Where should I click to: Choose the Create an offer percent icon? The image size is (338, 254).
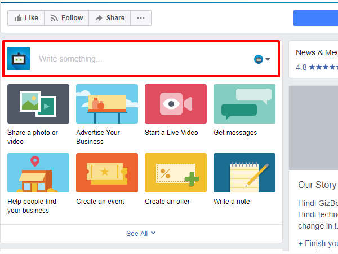click(176, 173)
